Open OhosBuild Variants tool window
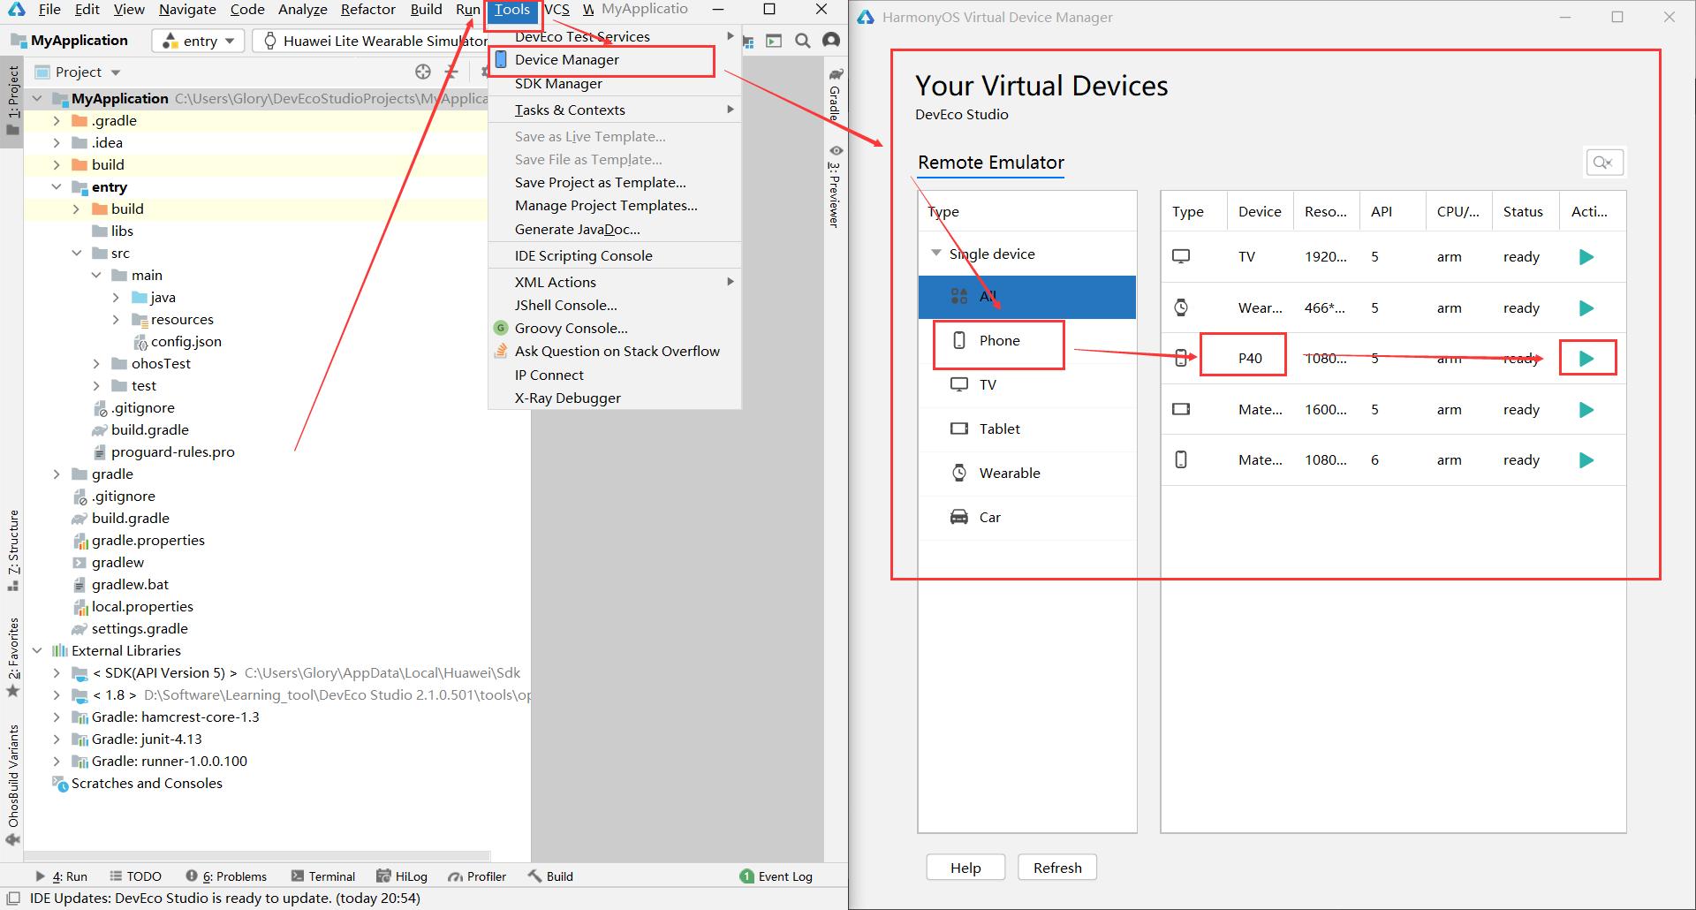This screenshot has height=910, width=1696. tap(12, 785)
